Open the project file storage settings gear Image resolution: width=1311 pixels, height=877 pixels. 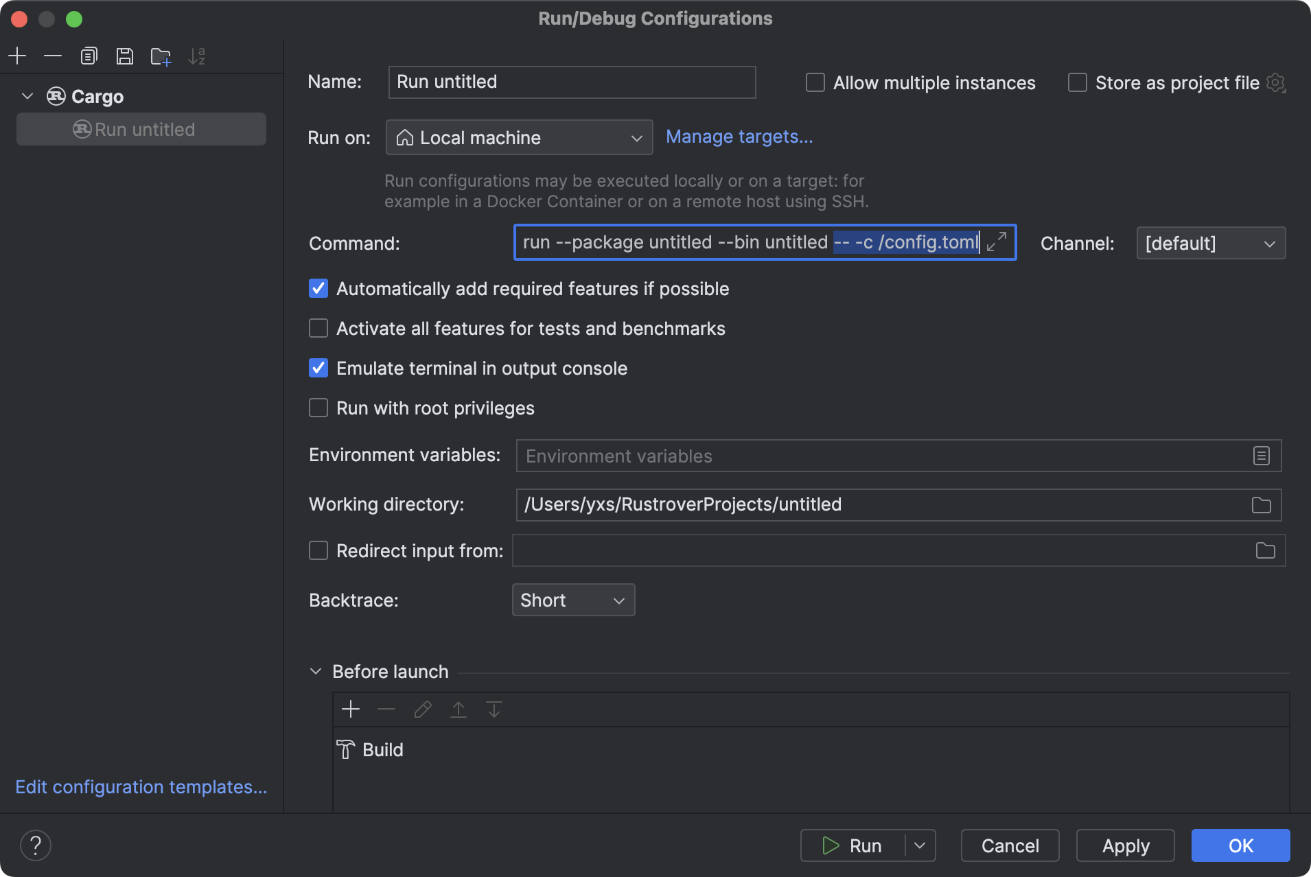pos(1276,83)
